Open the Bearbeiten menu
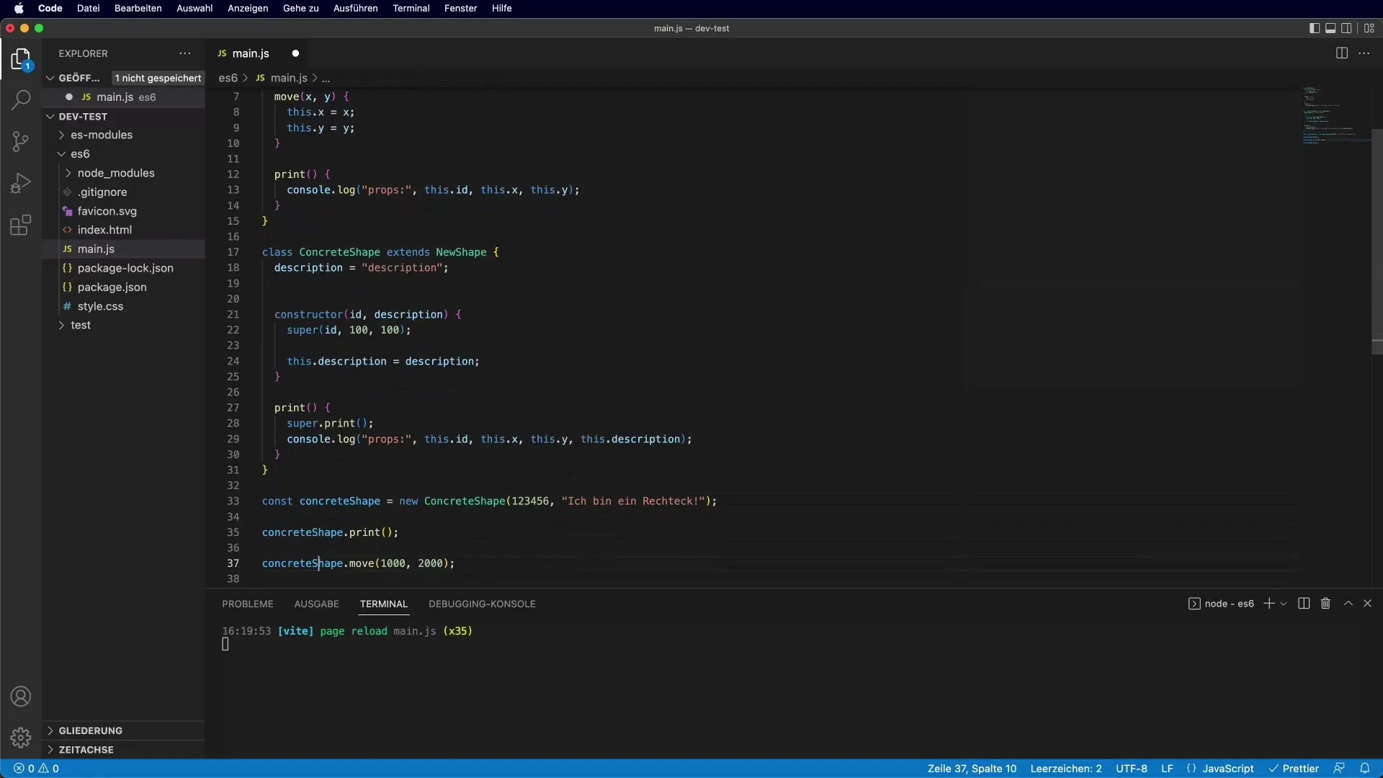This screenshot has width=1383, height=778. pos(138,8)
